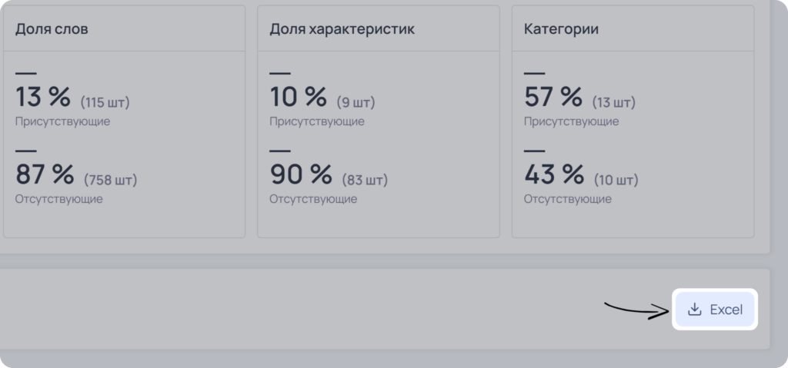Click the Excel download button
Viewport: 788px width, 368px height.
click(715, 310)
